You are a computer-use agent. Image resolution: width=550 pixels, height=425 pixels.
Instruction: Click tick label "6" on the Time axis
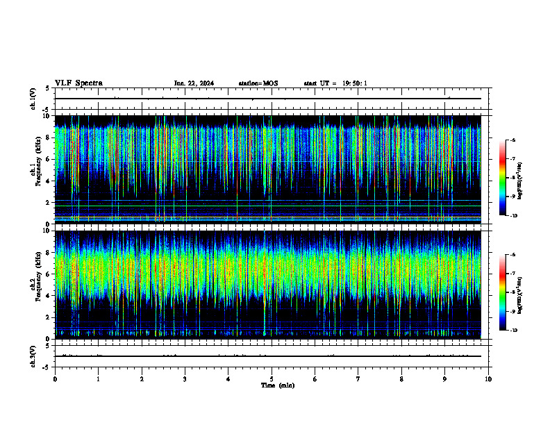[x=315, y=379]
